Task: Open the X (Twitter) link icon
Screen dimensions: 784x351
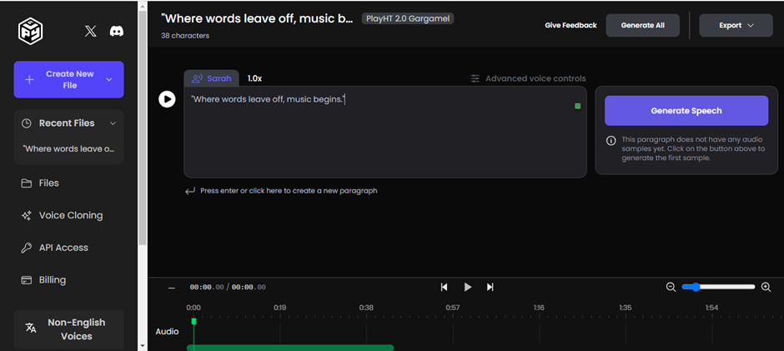Action: (x=91, y=32)
